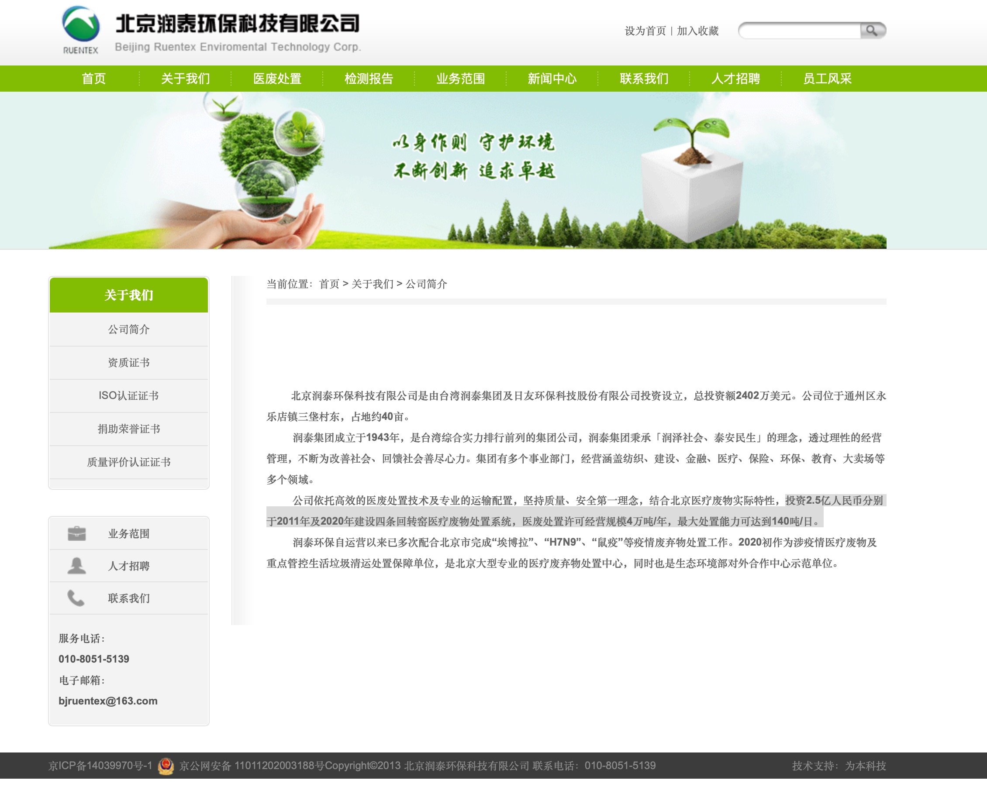Screen dimensions: 987x804
Task: Click the 加入收藏 link
Action: 697,31
